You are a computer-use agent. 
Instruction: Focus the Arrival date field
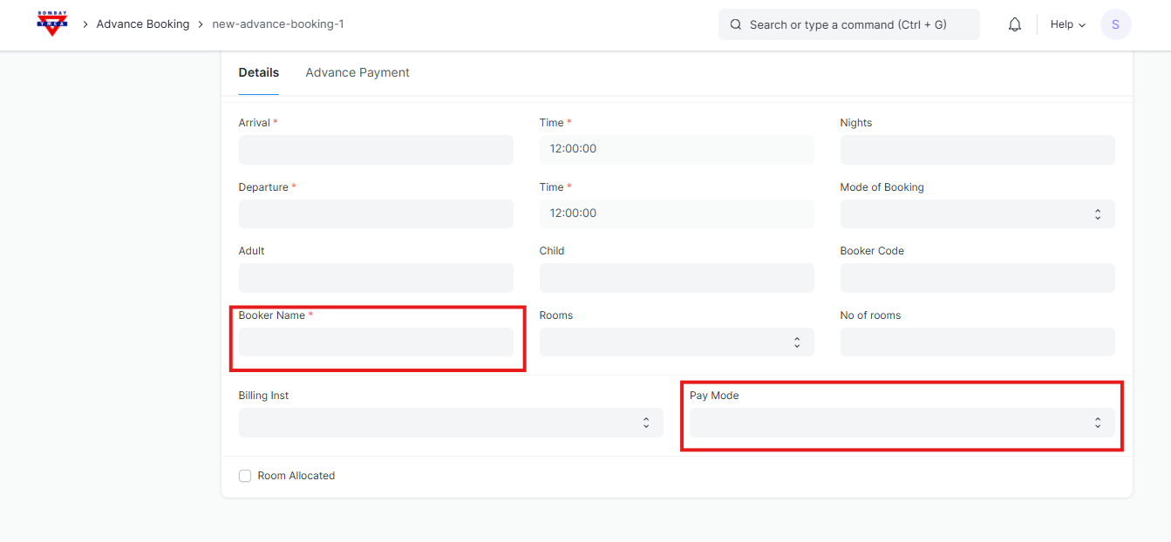pos(376,150)
